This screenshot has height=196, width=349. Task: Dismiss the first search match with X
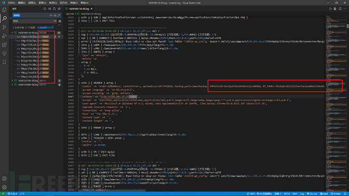[x=59, y=37]
